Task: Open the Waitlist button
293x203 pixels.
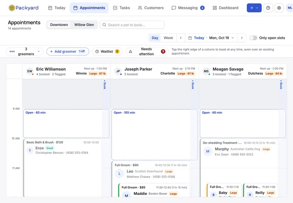Action: tap(107, 52)
